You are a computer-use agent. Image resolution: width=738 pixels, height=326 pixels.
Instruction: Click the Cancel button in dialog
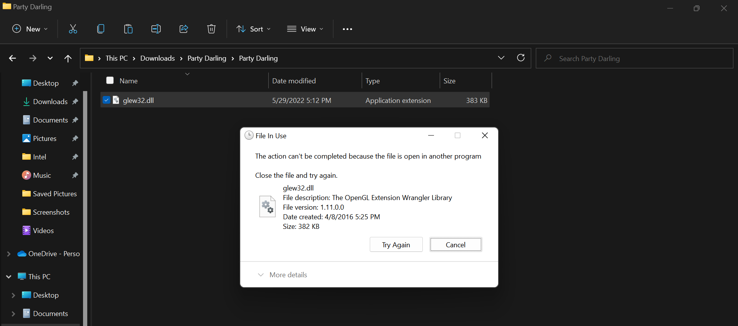coord(455,245)
